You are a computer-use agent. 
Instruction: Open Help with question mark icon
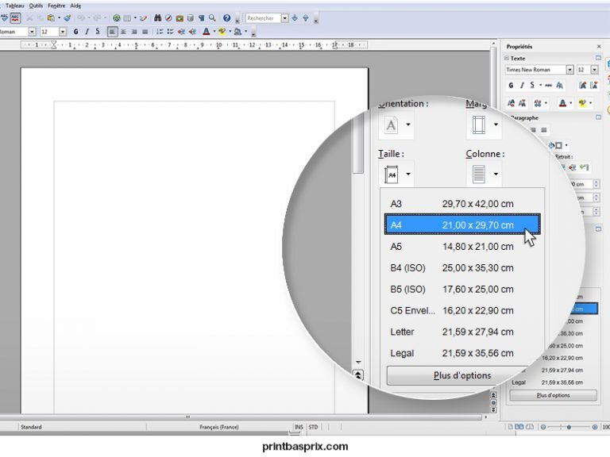(227, 18)
